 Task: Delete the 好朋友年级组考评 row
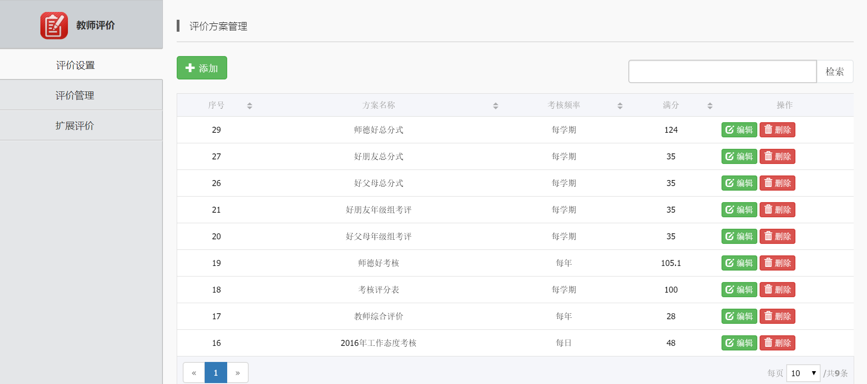[x=777, y=210]
